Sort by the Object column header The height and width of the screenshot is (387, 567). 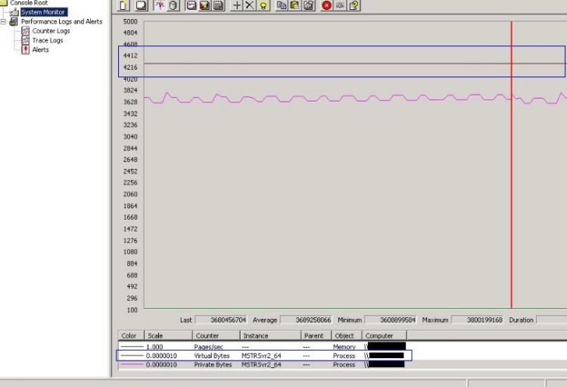347,336
